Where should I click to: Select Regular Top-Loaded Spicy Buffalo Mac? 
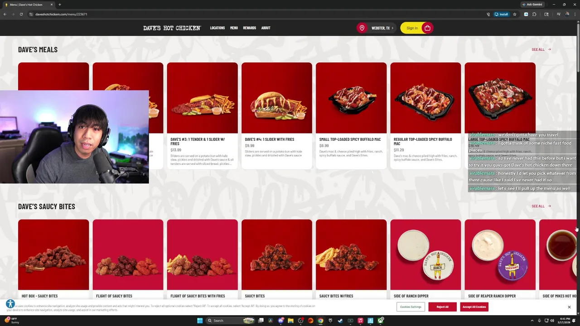pos(425,115)
